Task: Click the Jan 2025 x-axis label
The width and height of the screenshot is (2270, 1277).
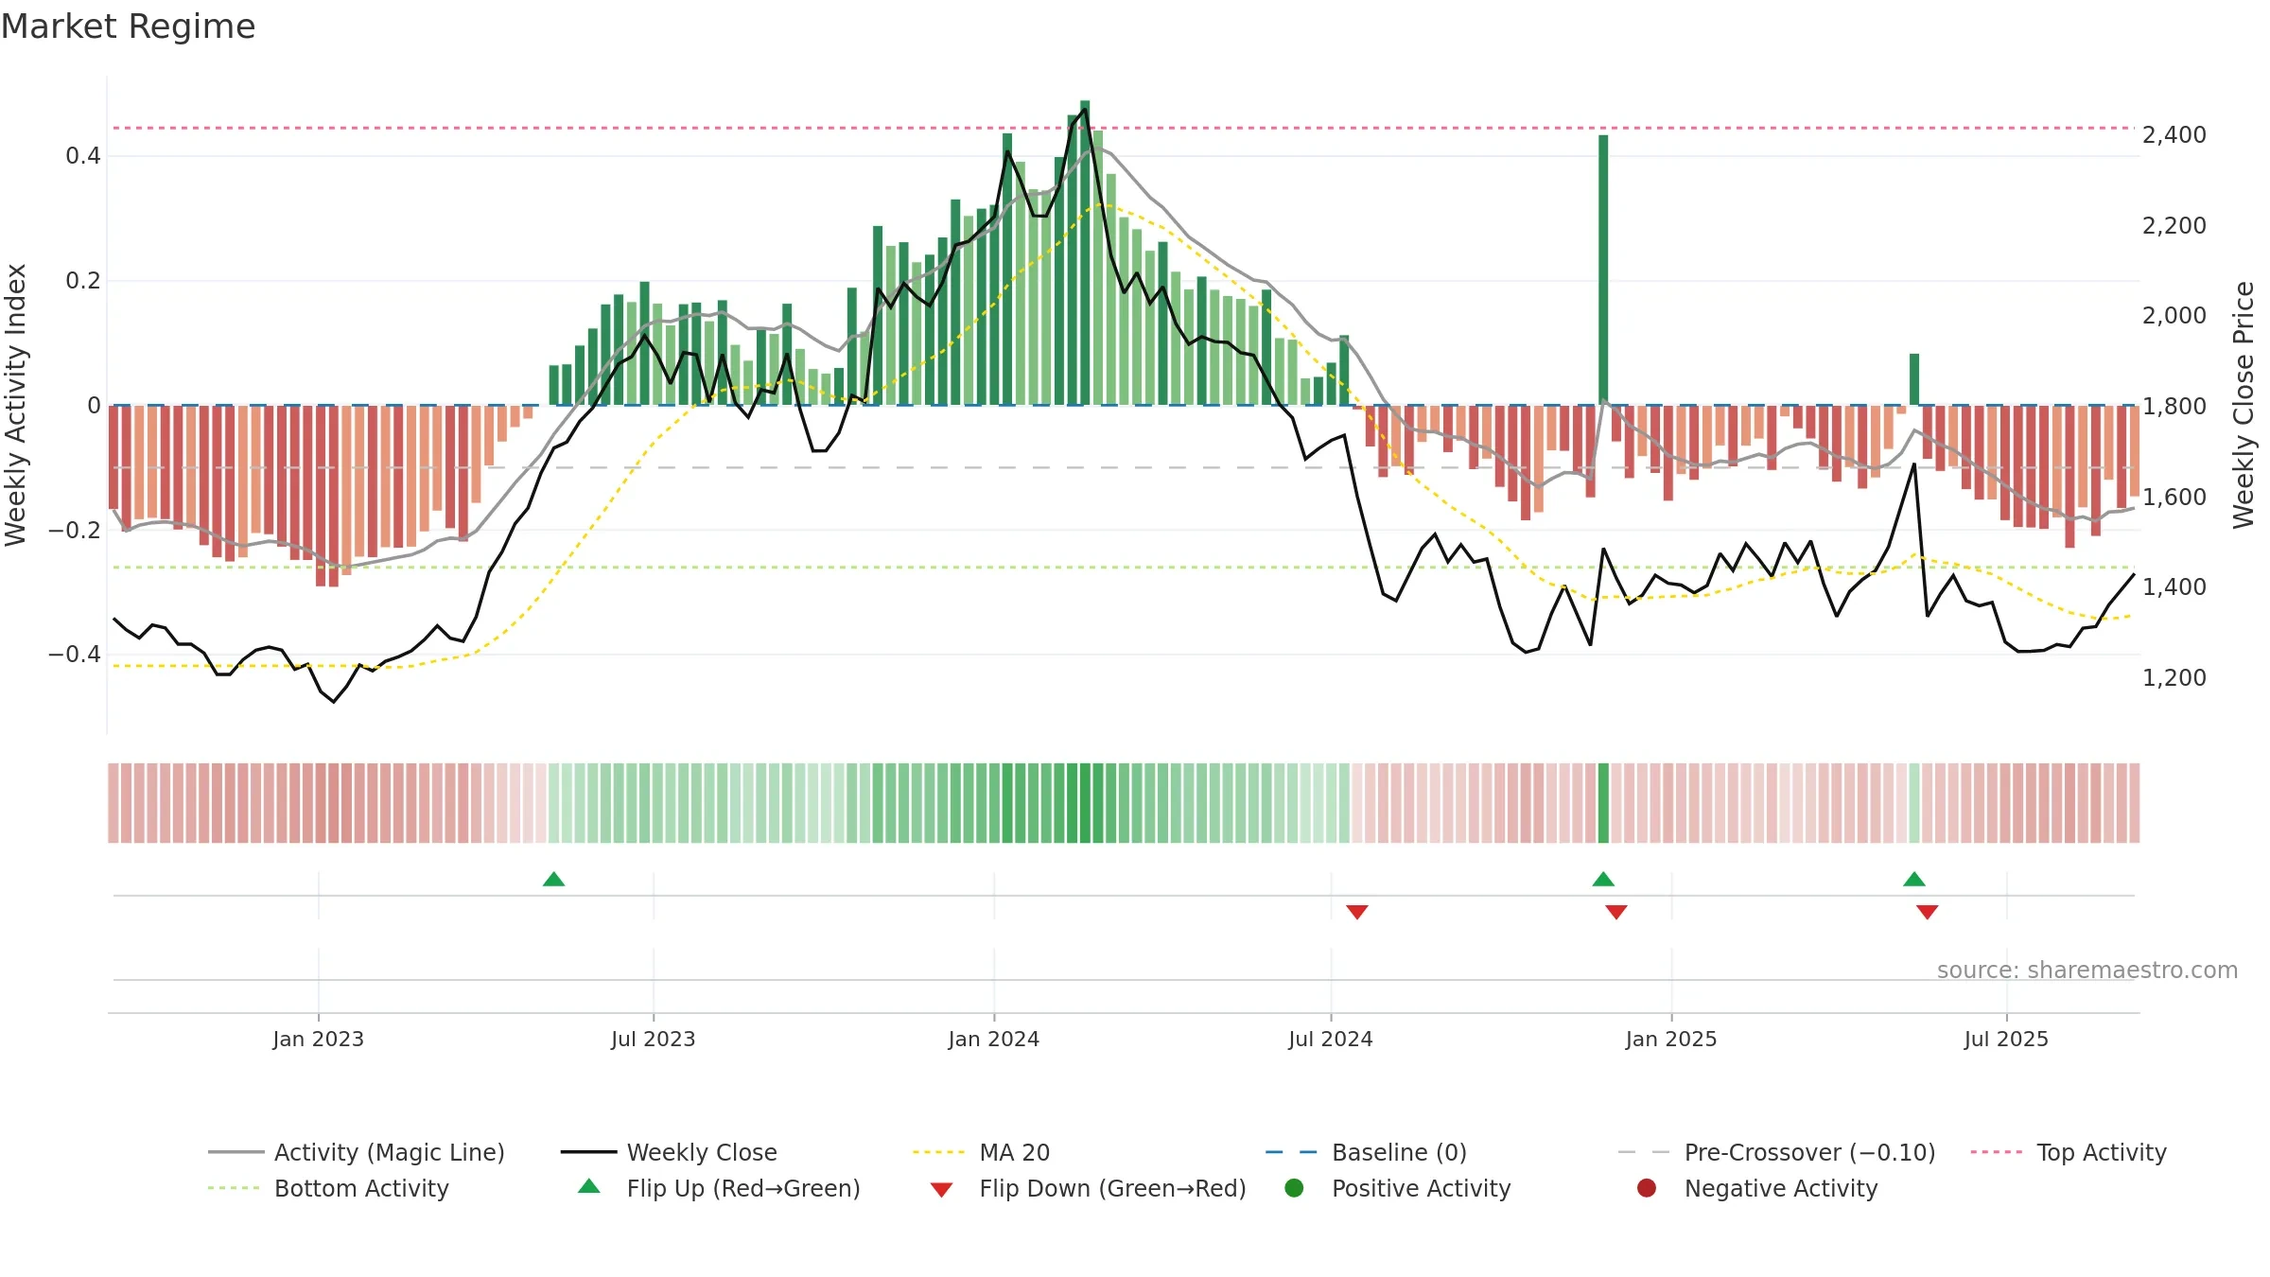Action: tap(1671, 1039)
